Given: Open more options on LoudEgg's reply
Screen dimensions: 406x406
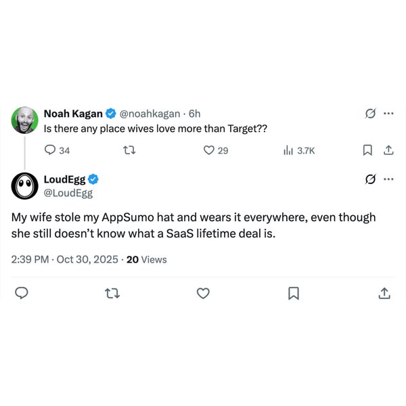Looking at the screenshot, I should [x=388, y=179].
